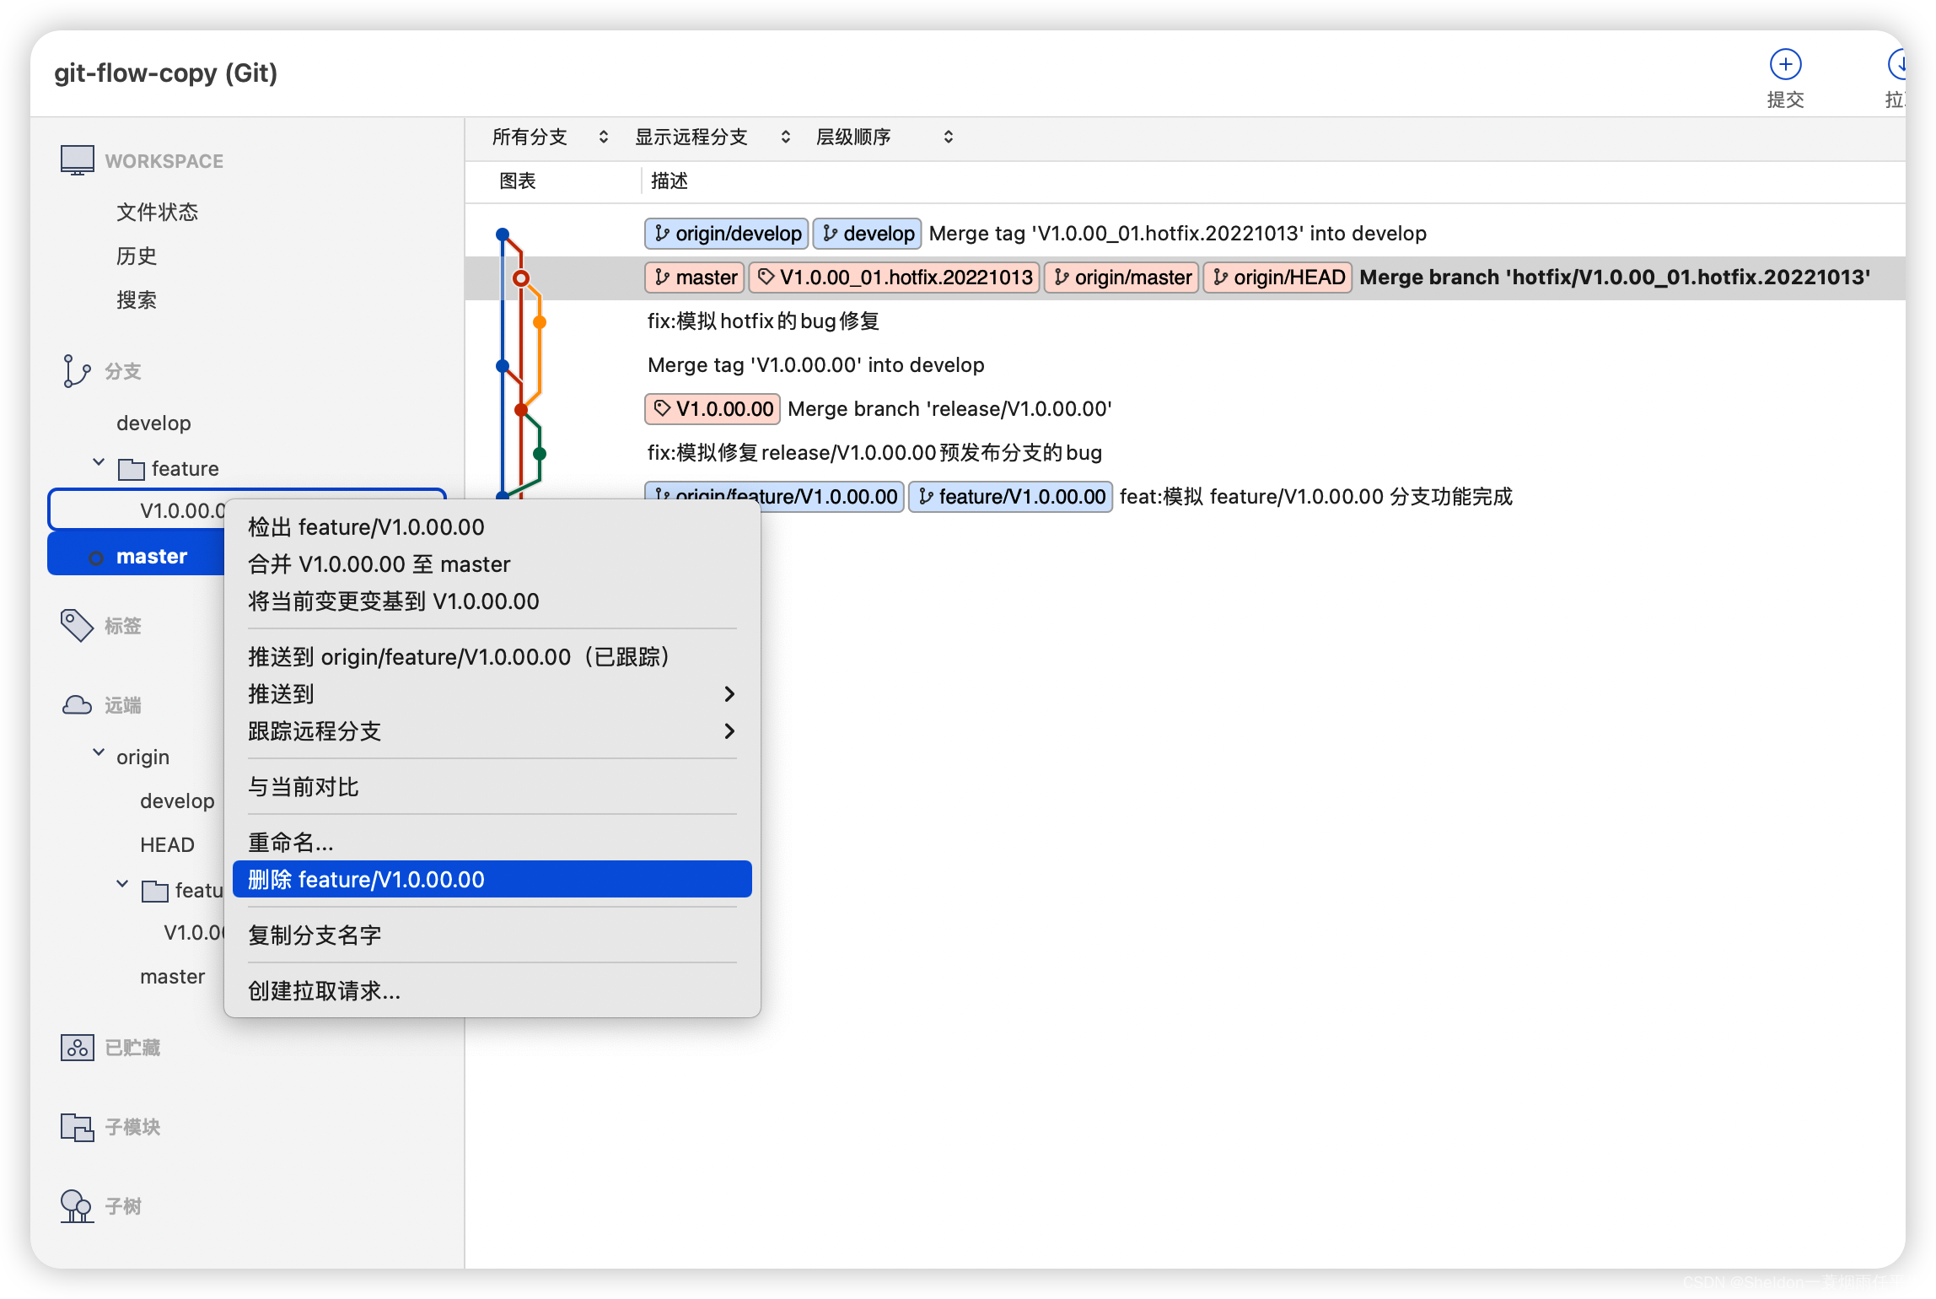Screen dimensions: 1936x1299
Task: Choose 删除 feature/V1.0.00.00 menu item
Action: point(492,880)
